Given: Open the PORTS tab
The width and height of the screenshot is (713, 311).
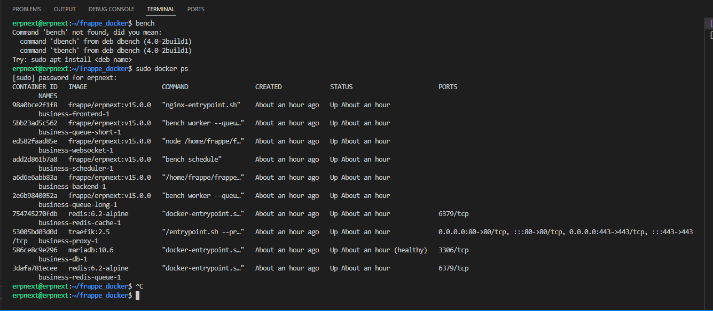Looking at the screenshot, I should [196, 9].
